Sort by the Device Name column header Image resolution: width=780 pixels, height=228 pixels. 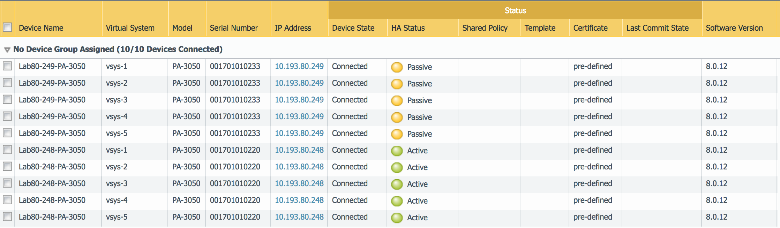point(41,28)
